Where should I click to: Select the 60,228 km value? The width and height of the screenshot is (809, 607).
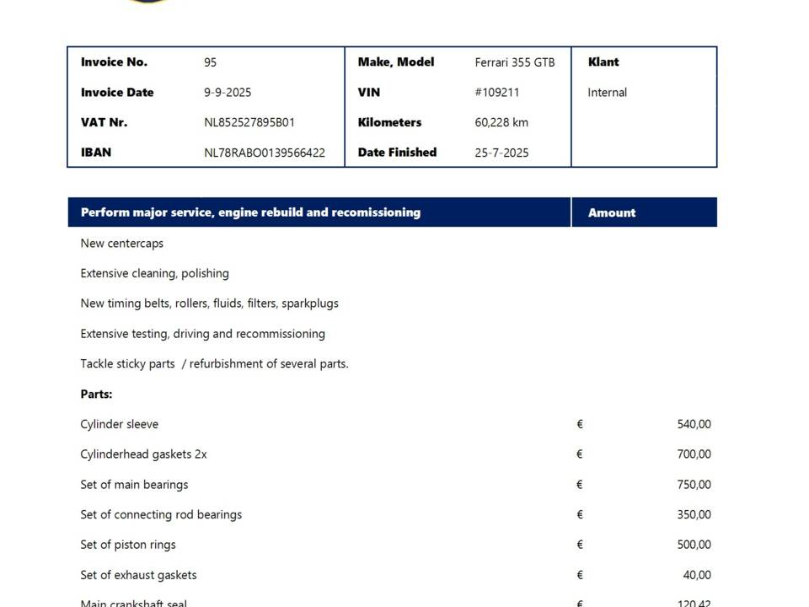coord(501,122)
